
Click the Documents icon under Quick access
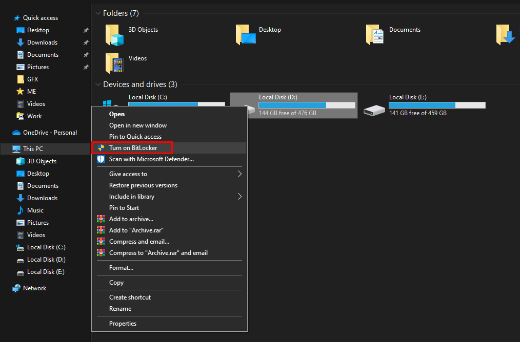click(20, 55)
